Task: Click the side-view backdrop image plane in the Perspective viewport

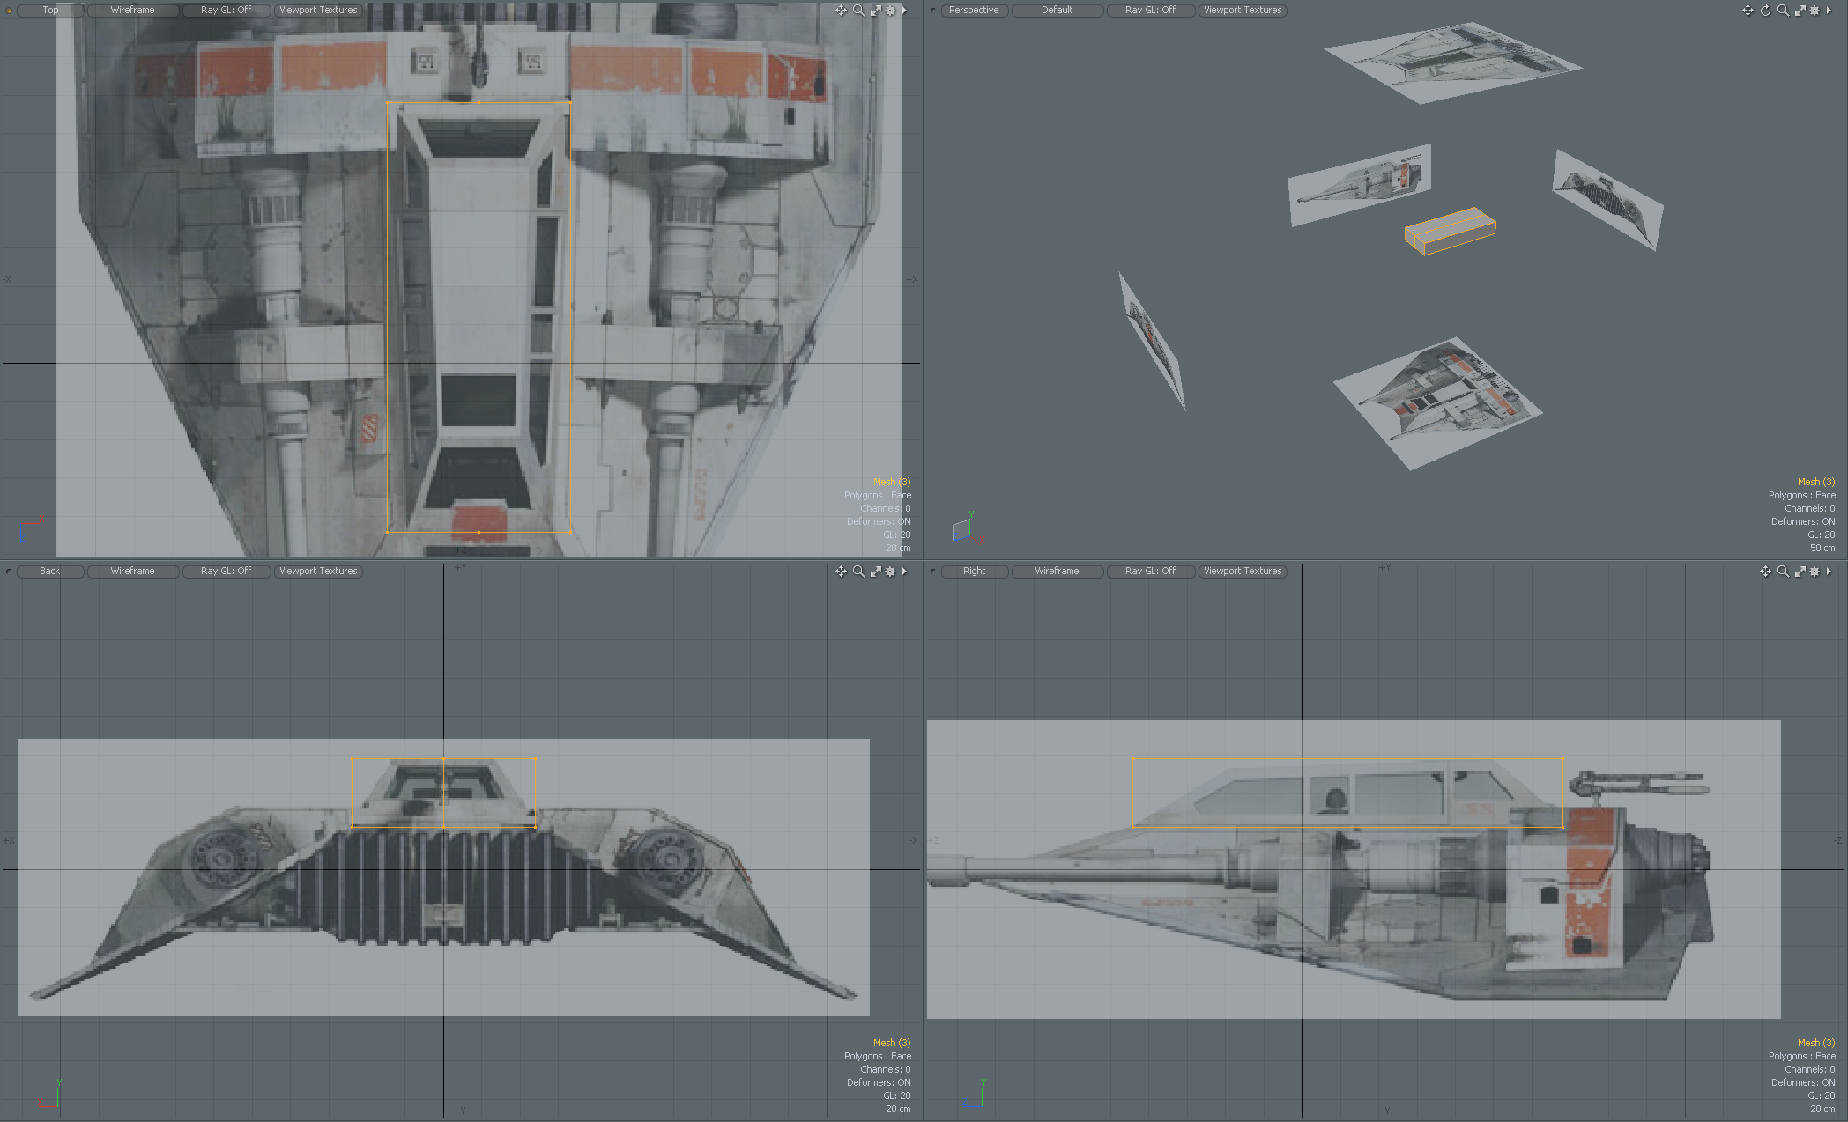Action: point(1360,183)
